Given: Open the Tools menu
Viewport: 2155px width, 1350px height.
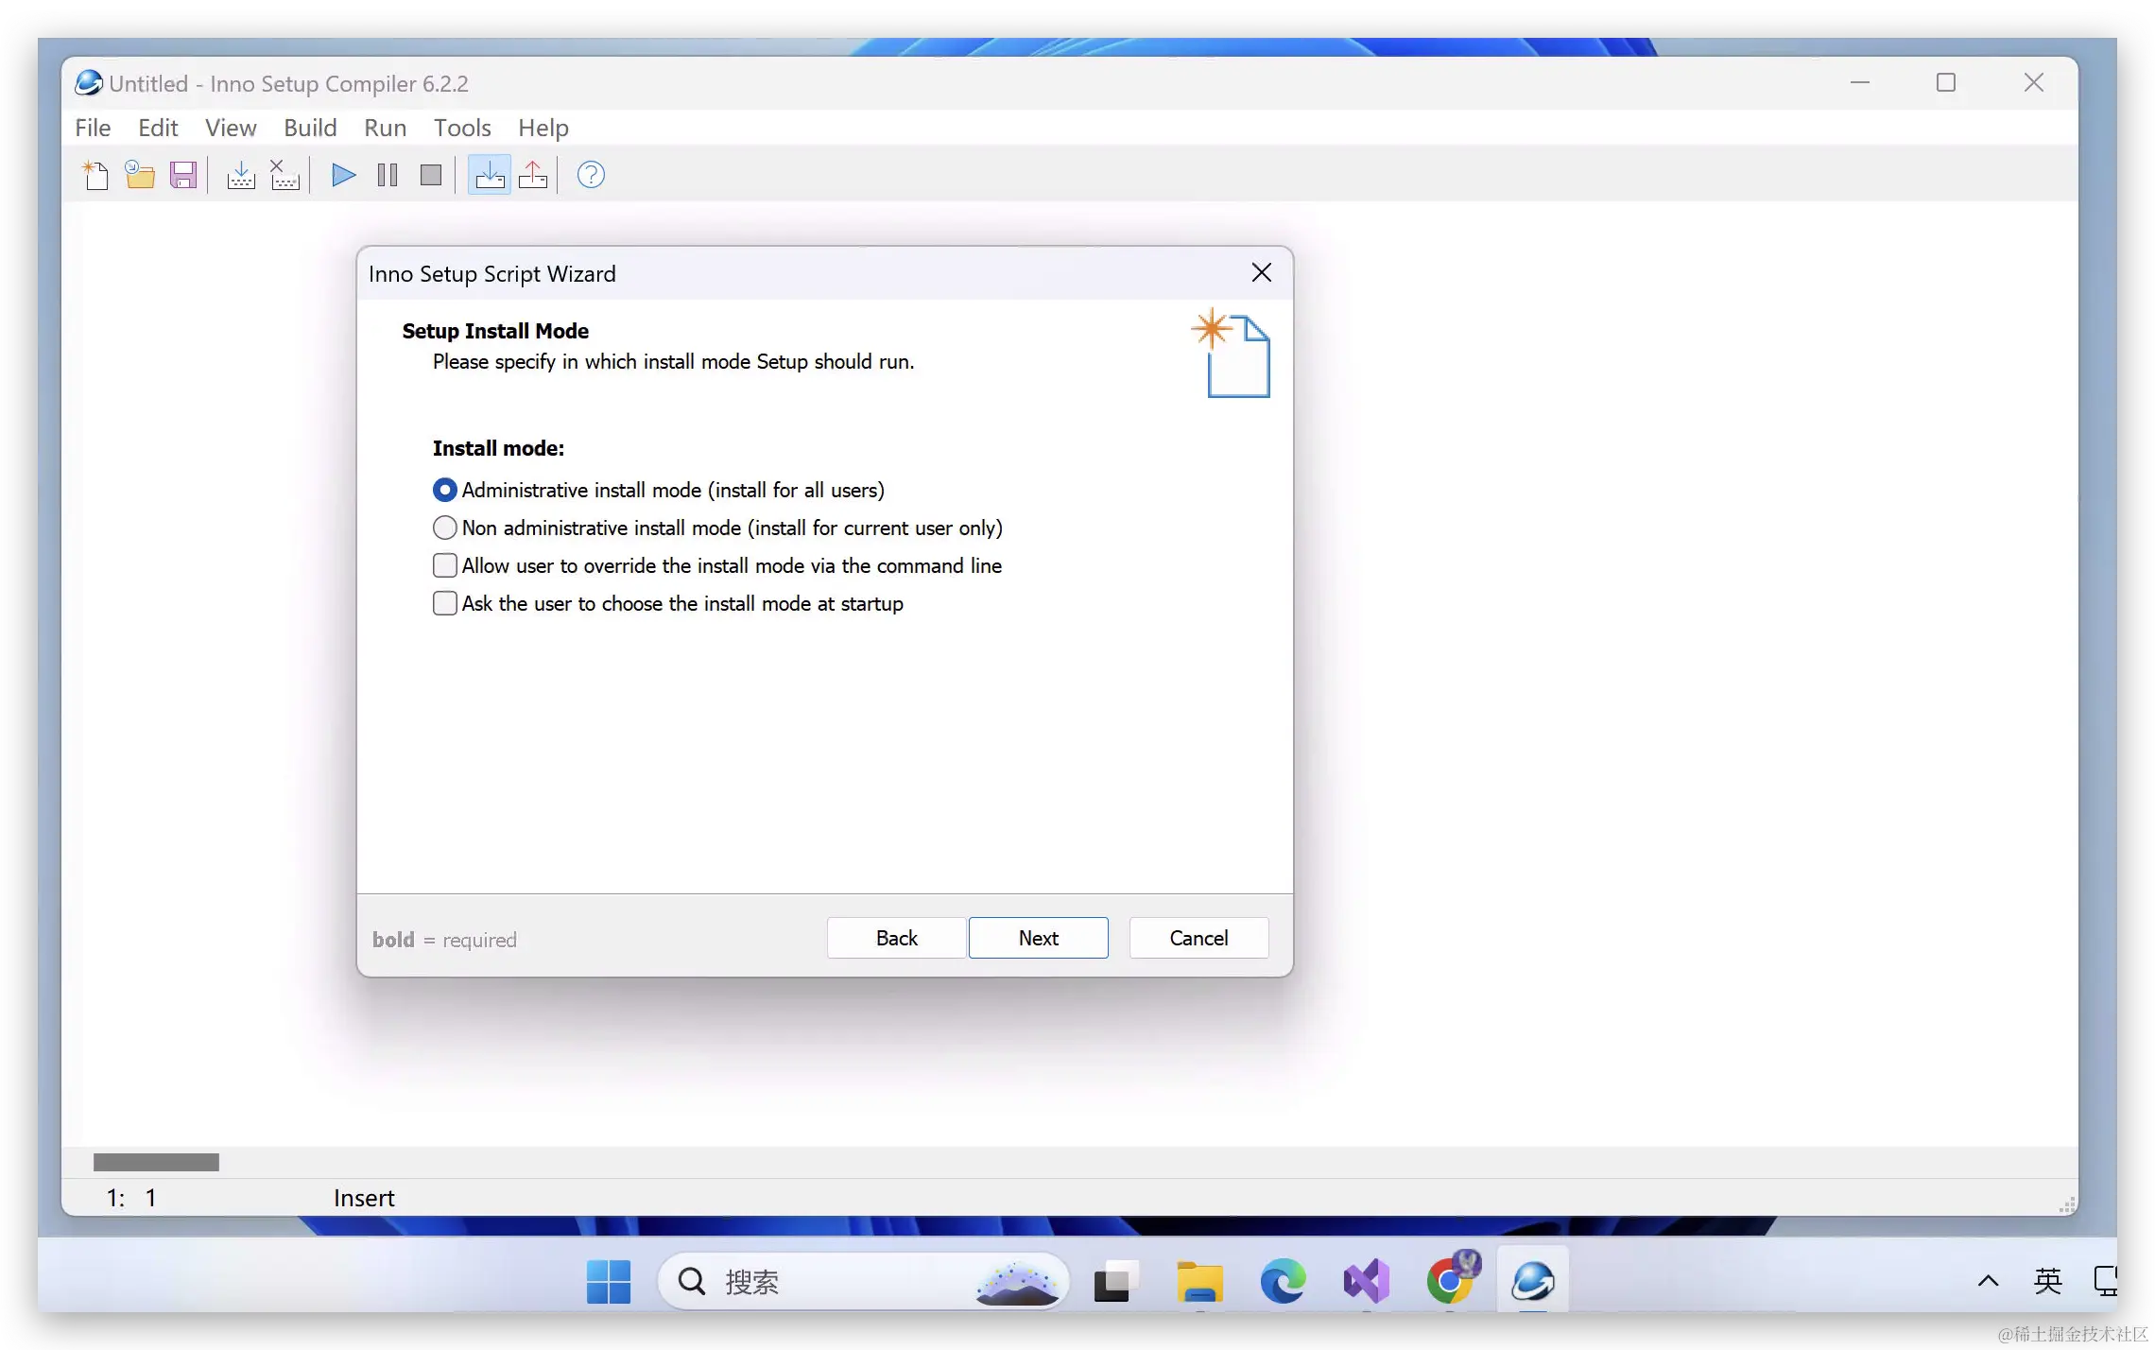Looking at the screenshot, I should [x=462, y=128].
